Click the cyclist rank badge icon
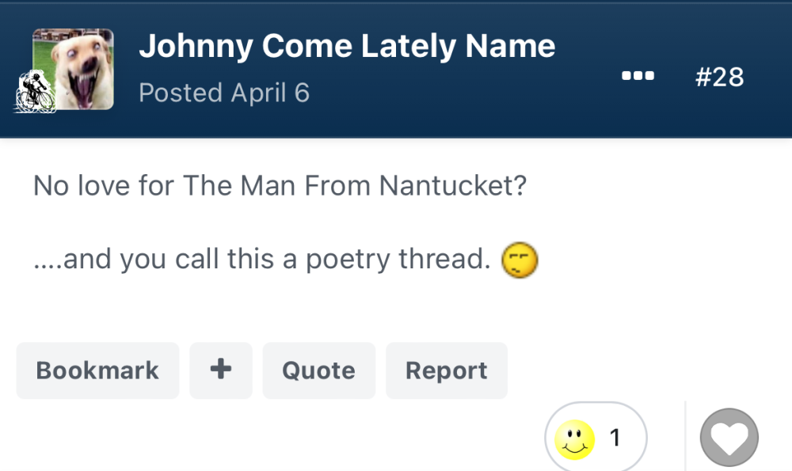 pyautogui.click(x=34, y=91)
